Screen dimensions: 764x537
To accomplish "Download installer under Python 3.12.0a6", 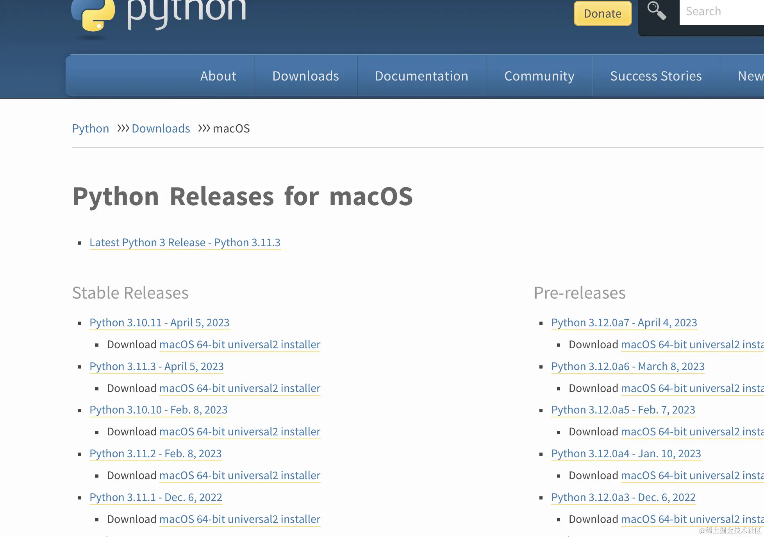I will click(x=693, y=388).
